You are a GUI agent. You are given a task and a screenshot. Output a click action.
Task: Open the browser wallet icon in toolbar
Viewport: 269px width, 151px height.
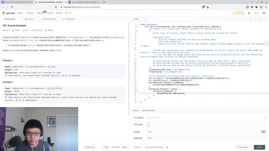coord(261,7)
